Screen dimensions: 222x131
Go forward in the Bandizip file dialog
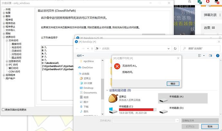pos(83,49)
